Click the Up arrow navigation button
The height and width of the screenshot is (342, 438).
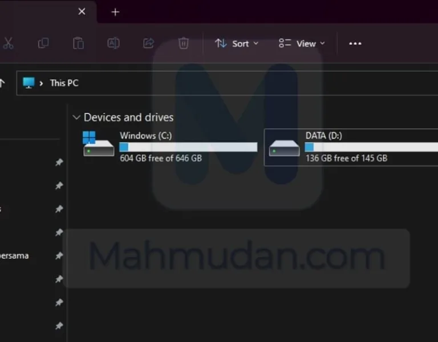pyautogui.click(x=2, y=83)
